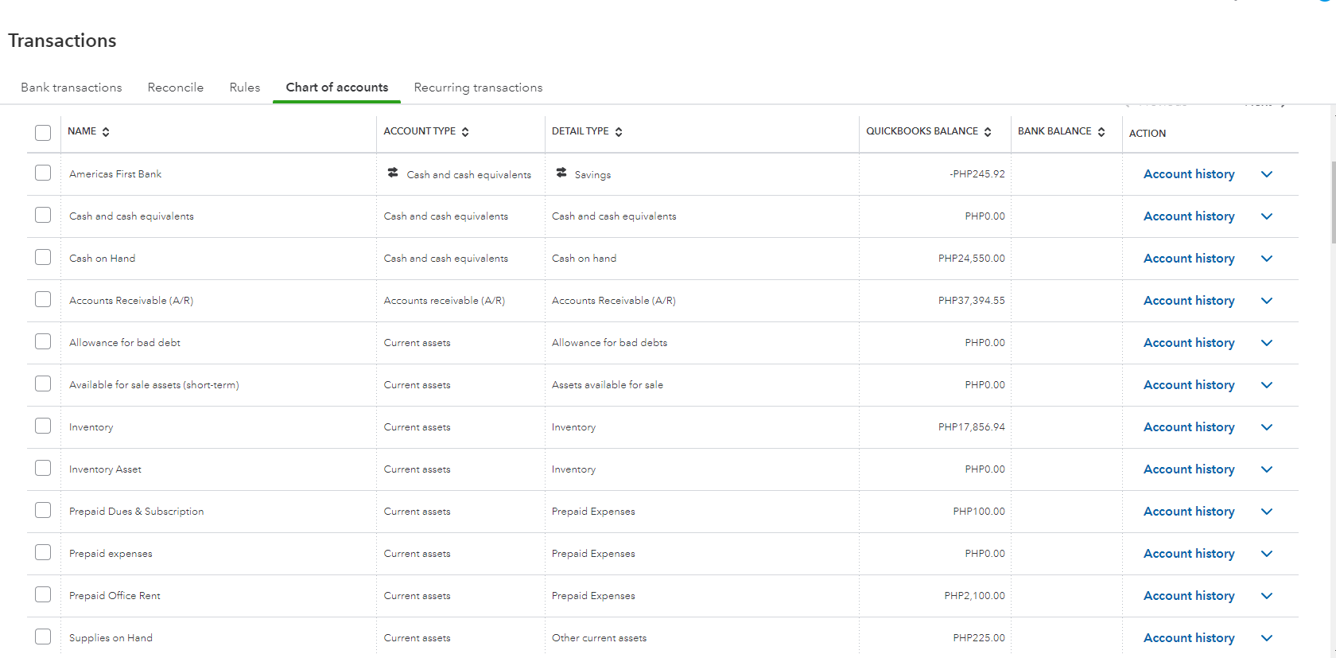Select the Chart of accounts tab
This screenshot has width=1336, height=658.
coord(337,88)
